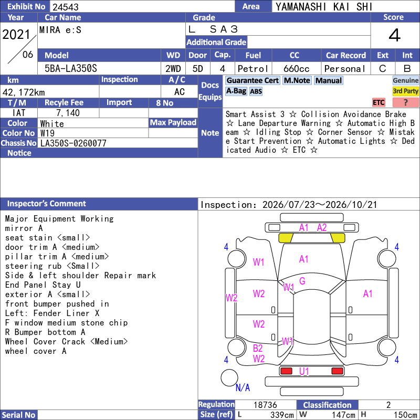Click the left red tail light in diagram
The image size is (420, 420).
pyautogui.click(x=286, y=371)
